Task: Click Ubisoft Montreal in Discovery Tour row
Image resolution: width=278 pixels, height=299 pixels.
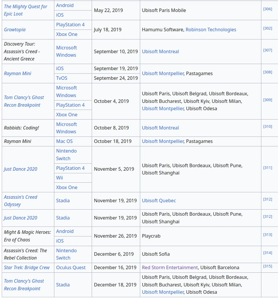Action: tap(160, 51)
